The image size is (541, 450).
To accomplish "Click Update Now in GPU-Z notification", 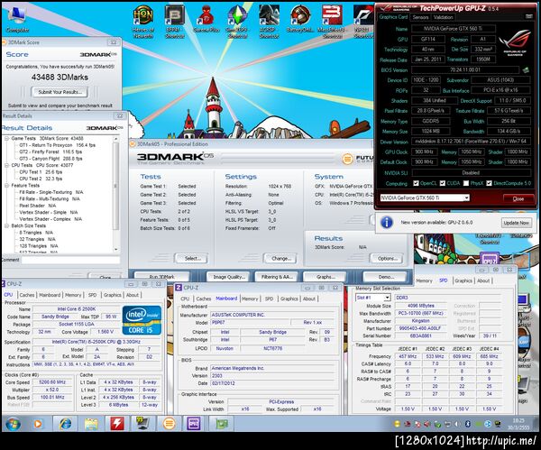I will tap(516, 223).
